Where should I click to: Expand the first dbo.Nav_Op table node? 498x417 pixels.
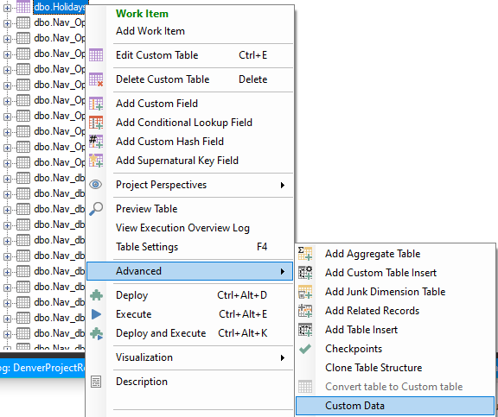point(7,23)
